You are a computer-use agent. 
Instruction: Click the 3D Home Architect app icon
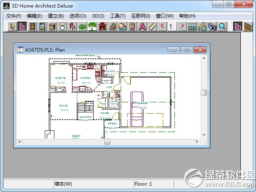pos(6,6)
